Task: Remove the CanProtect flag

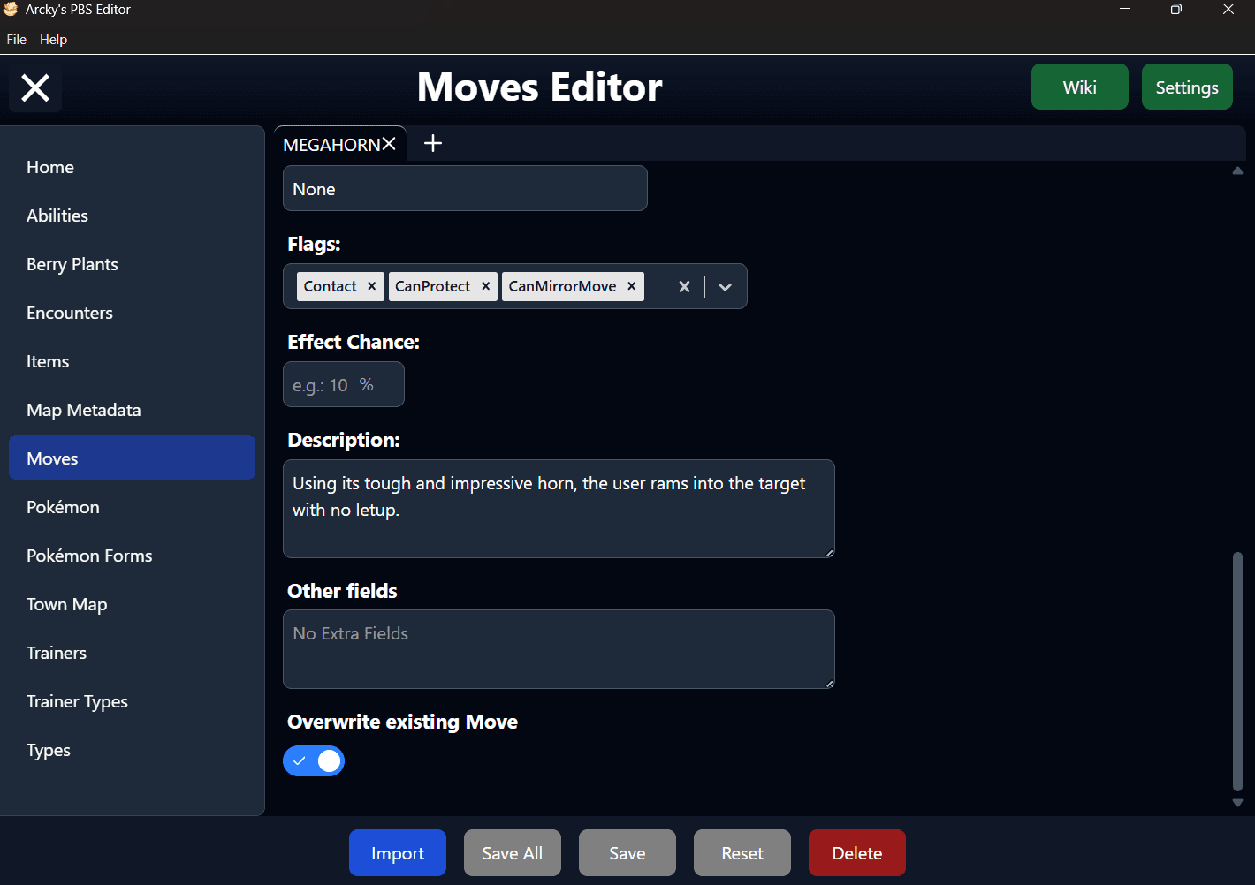Action: point(485,286)
